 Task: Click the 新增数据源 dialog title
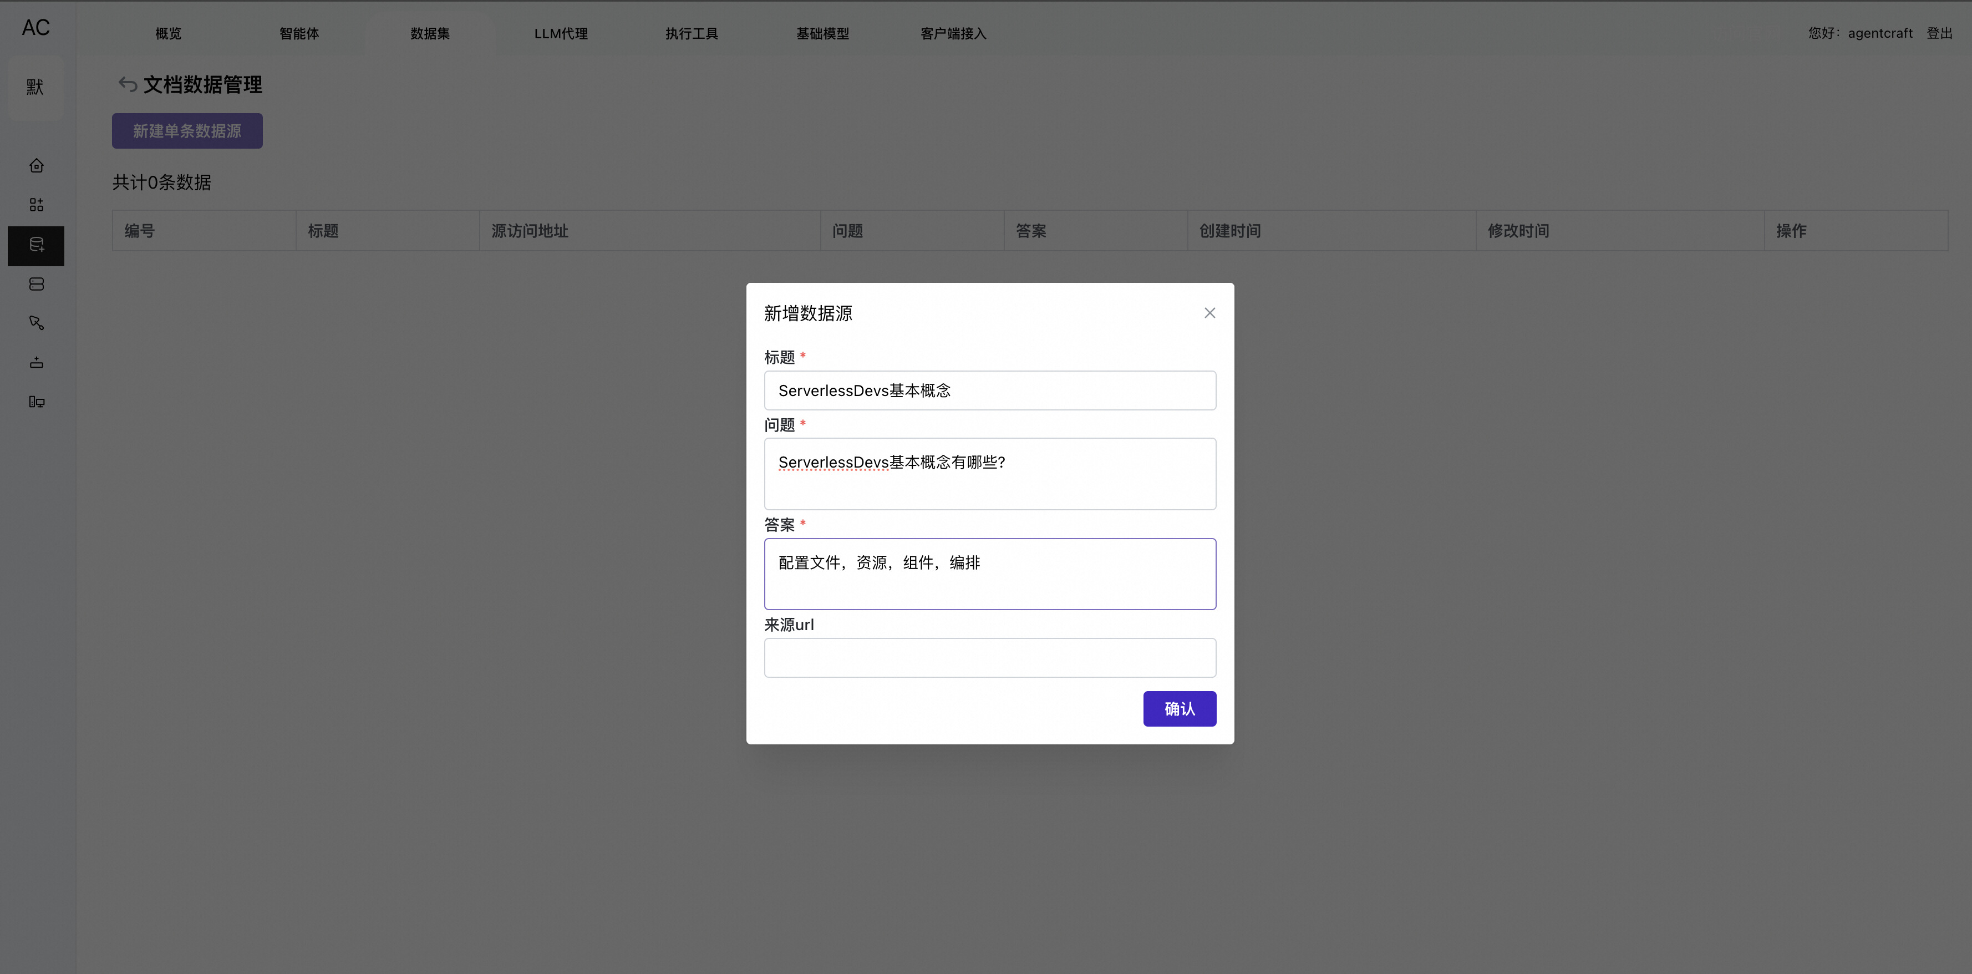pyautogui.click(x=807, y=313)
